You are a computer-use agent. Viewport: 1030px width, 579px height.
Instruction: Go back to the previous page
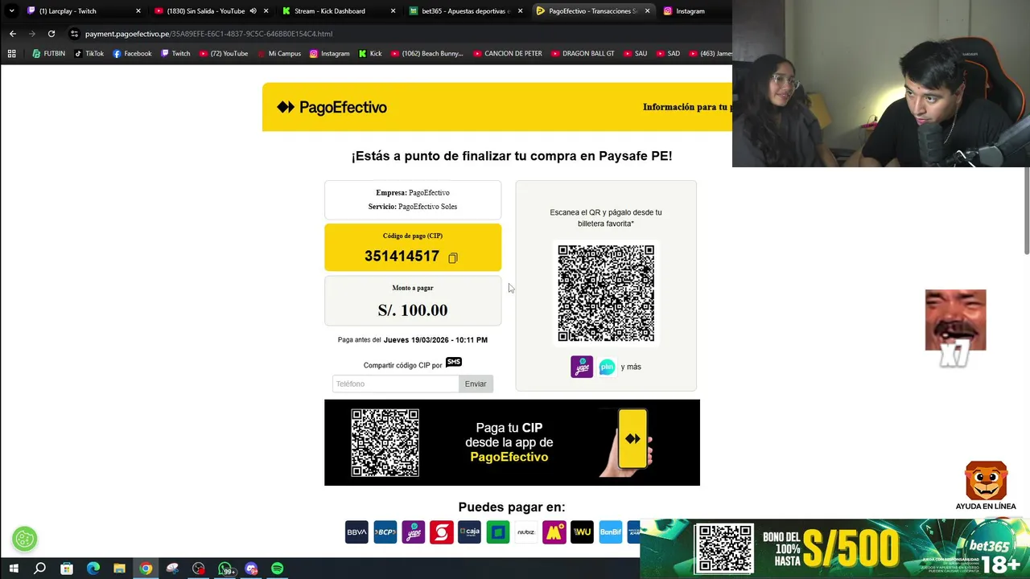pyautogui.click(x=13, y=34)
